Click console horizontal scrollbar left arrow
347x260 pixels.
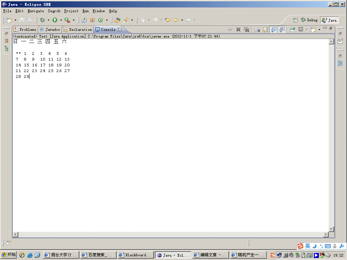coord(16,234)
